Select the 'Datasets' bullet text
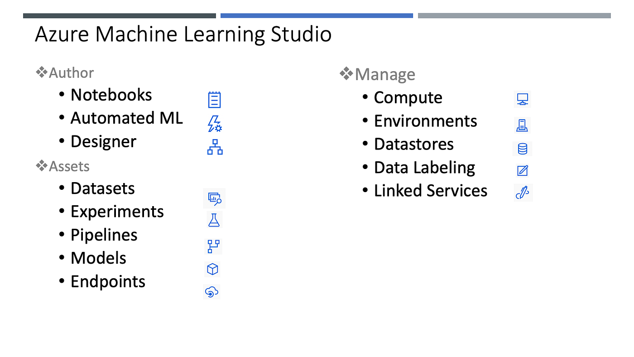This screenshot has height=357, width=634. pos(103,188)
